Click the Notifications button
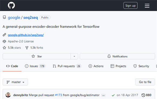 [117, 56]
